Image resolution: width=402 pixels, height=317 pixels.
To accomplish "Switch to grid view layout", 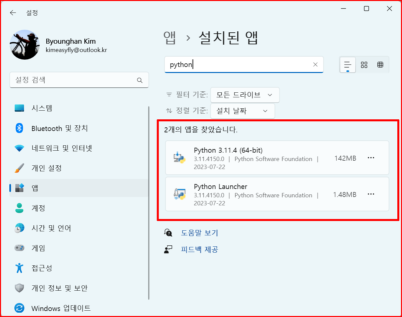I will pyautogui.click(x=364, y=65).
